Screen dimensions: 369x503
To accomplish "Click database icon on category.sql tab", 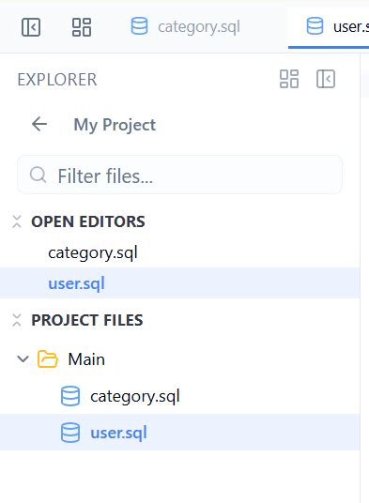I will 140,26.
